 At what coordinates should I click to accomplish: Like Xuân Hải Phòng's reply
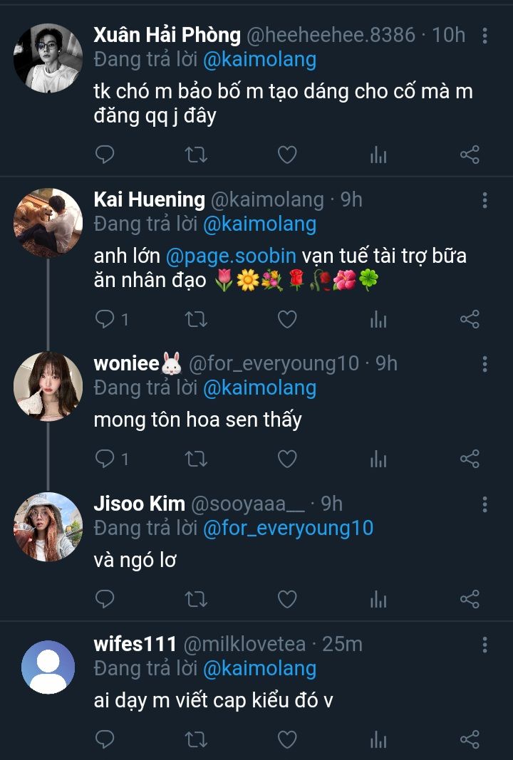coord(287,155)
